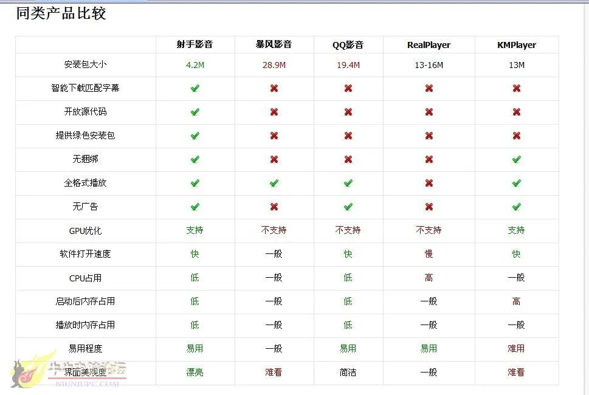The width and height of the screenshot is (589, 395).
Task: Toggle the 暴风影音 全格式播放 checkmark
Action: click(274, 183)
